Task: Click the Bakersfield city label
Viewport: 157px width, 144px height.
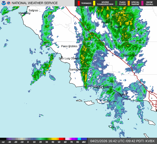Action: [x=130, y=55]
